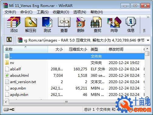Sort by the 类型 column header
Screen dimensions: 153x115
(x=98, y=49)
